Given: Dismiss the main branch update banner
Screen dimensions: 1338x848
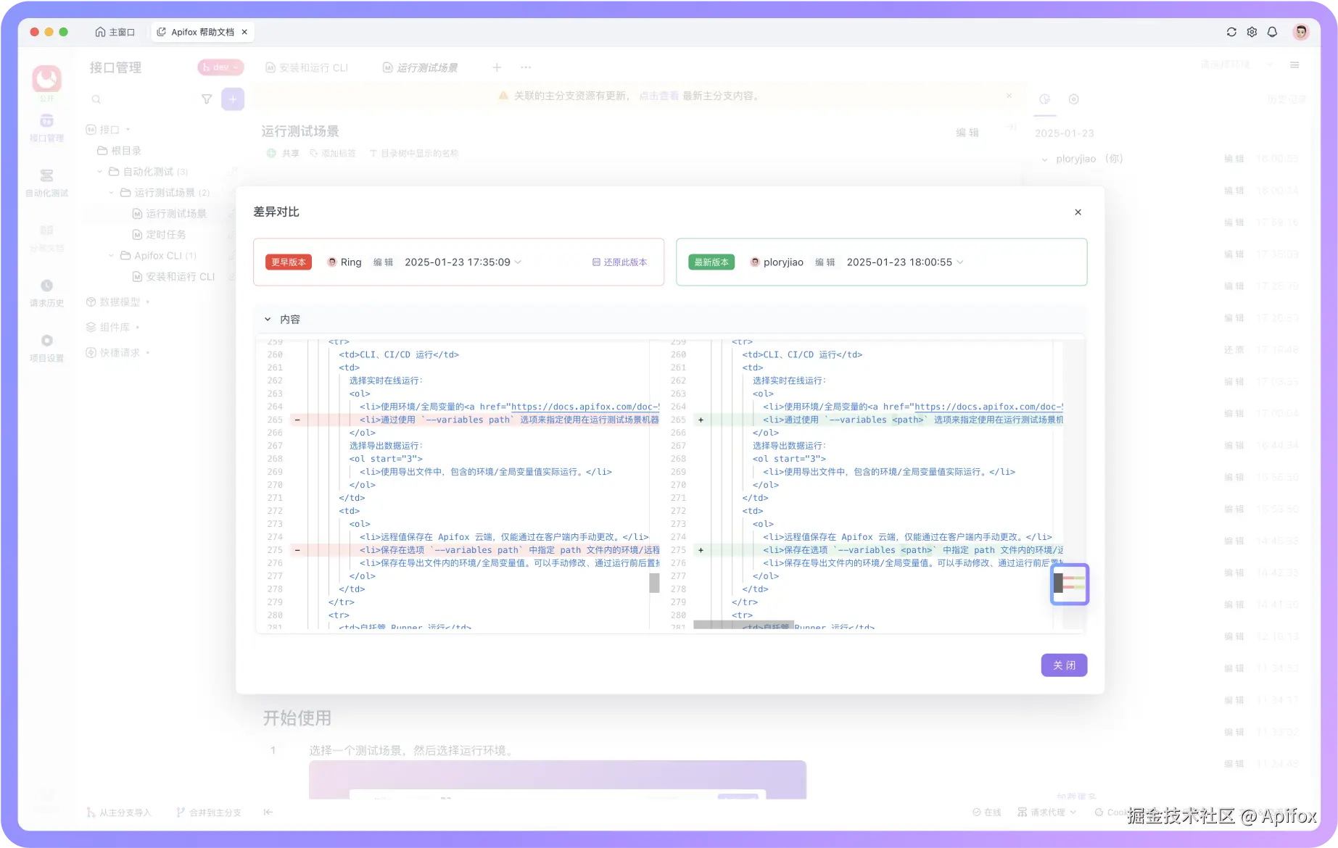Looking at the screenshot, I should (x=1009, y=96).
